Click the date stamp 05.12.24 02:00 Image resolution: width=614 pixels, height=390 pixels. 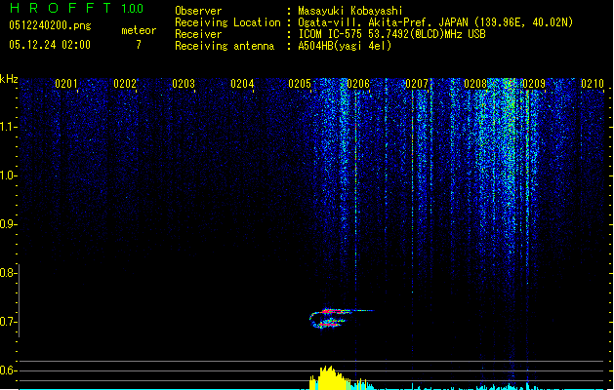50,45
